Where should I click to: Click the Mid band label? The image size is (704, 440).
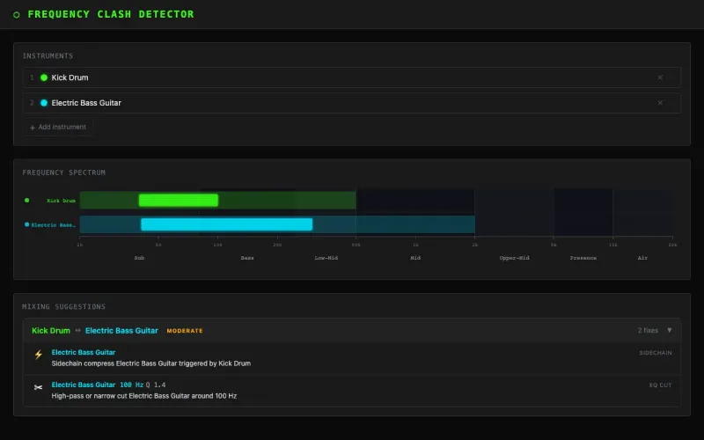pyautogui.click(x=415, y=258)
